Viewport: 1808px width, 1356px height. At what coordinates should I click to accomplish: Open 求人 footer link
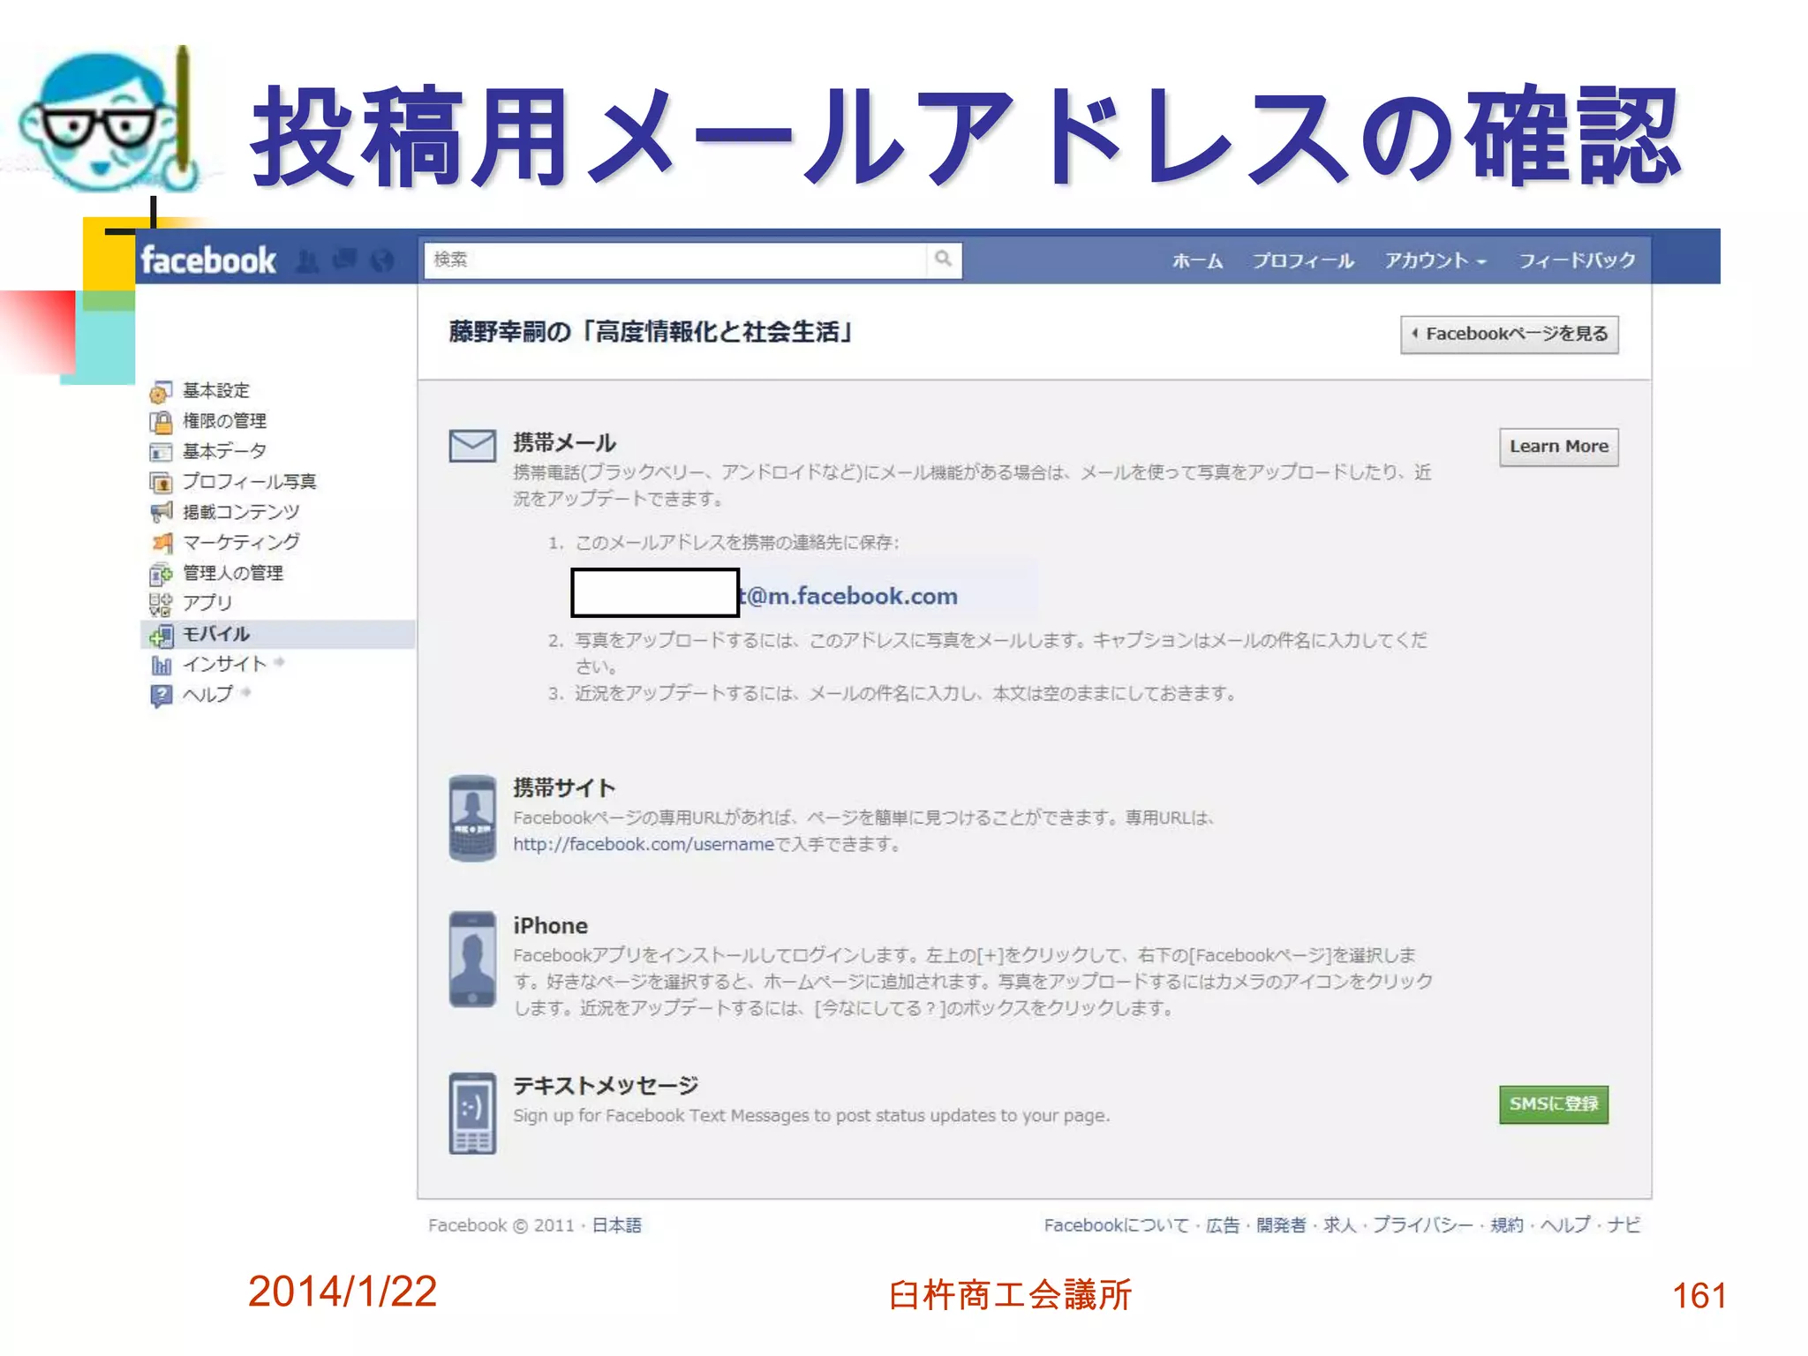(1339, 1225)
